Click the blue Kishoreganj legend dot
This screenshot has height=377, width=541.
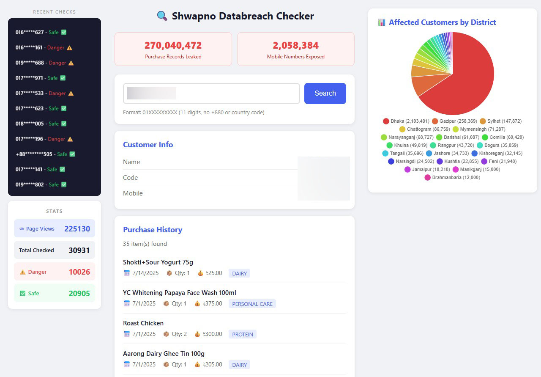coord(475,154)
